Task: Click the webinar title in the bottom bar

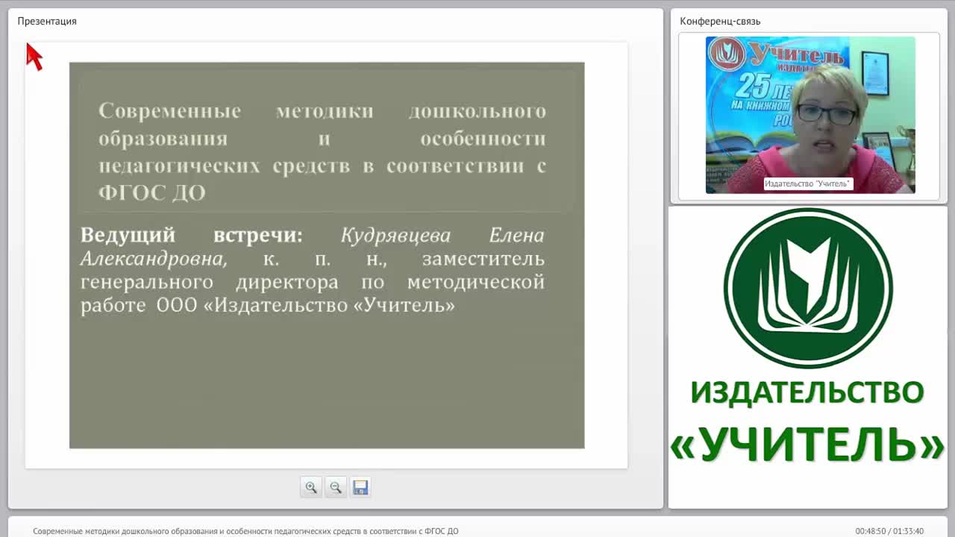Action: click(x=245, y=531)
